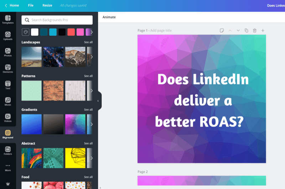Open the Photos sidebar panel

coord(8,52)
